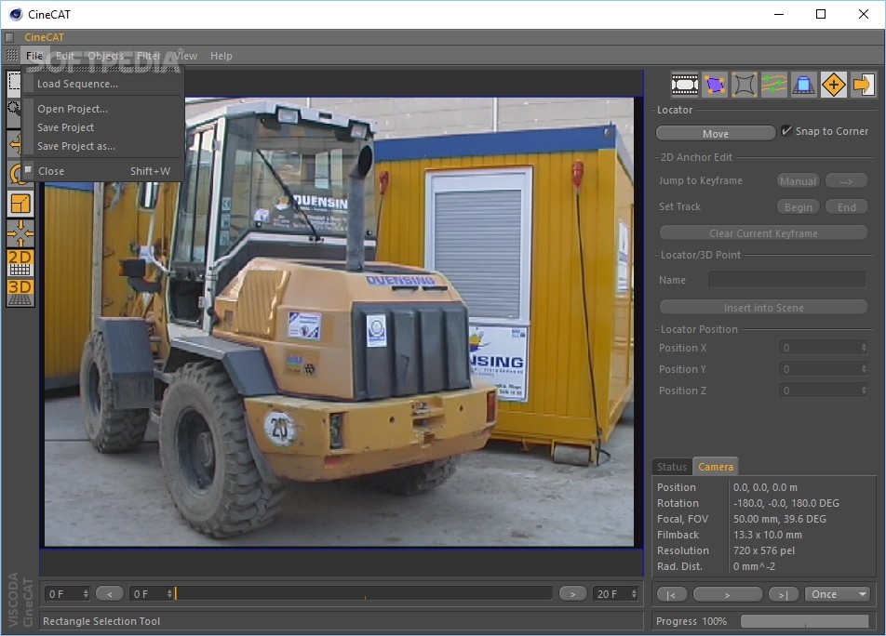
Task: Switch to the Status tab
Action: [x=671, y=467]
